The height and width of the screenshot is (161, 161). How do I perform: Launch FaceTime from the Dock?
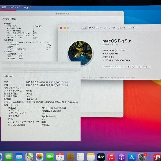click(50, 157)
